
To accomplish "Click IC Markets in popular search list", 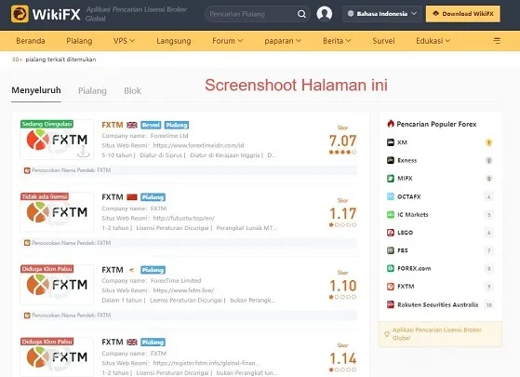I will coord(413,214).
